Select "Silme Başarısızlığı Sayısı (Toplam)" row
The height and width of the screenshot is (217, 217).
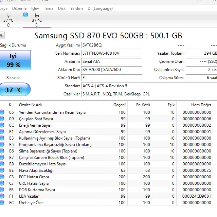pos(106,151)
